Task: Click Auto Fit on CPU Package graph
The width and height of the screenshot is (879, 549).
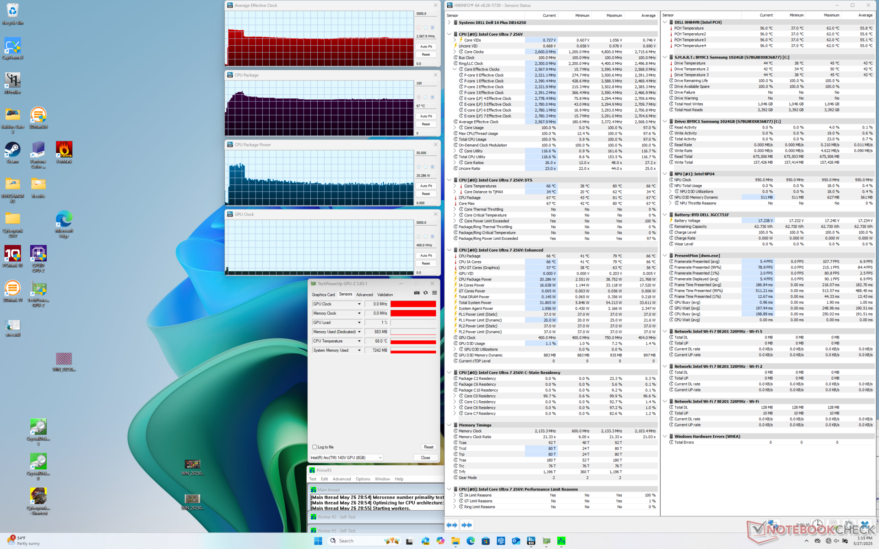Action: pos(426,116)
